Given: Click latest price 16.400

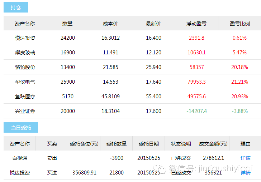Looking at the screenshot, I should 153,38.
